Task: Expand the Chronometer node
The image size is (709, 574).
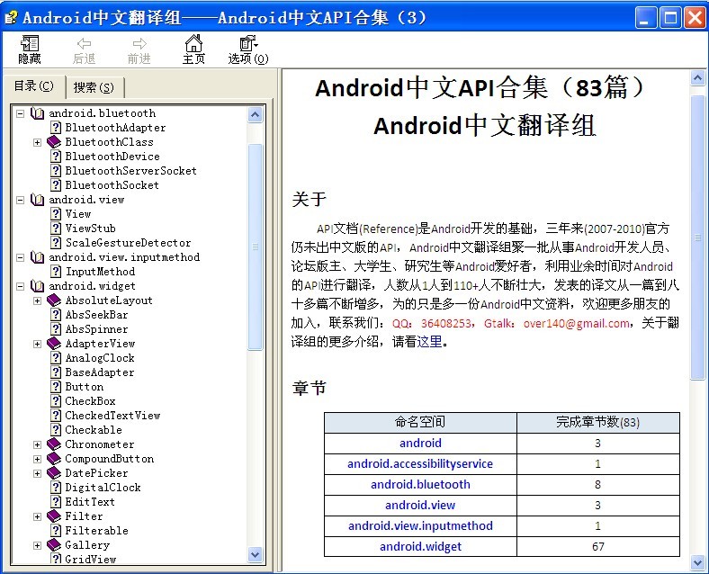Action: click(38, 444)
